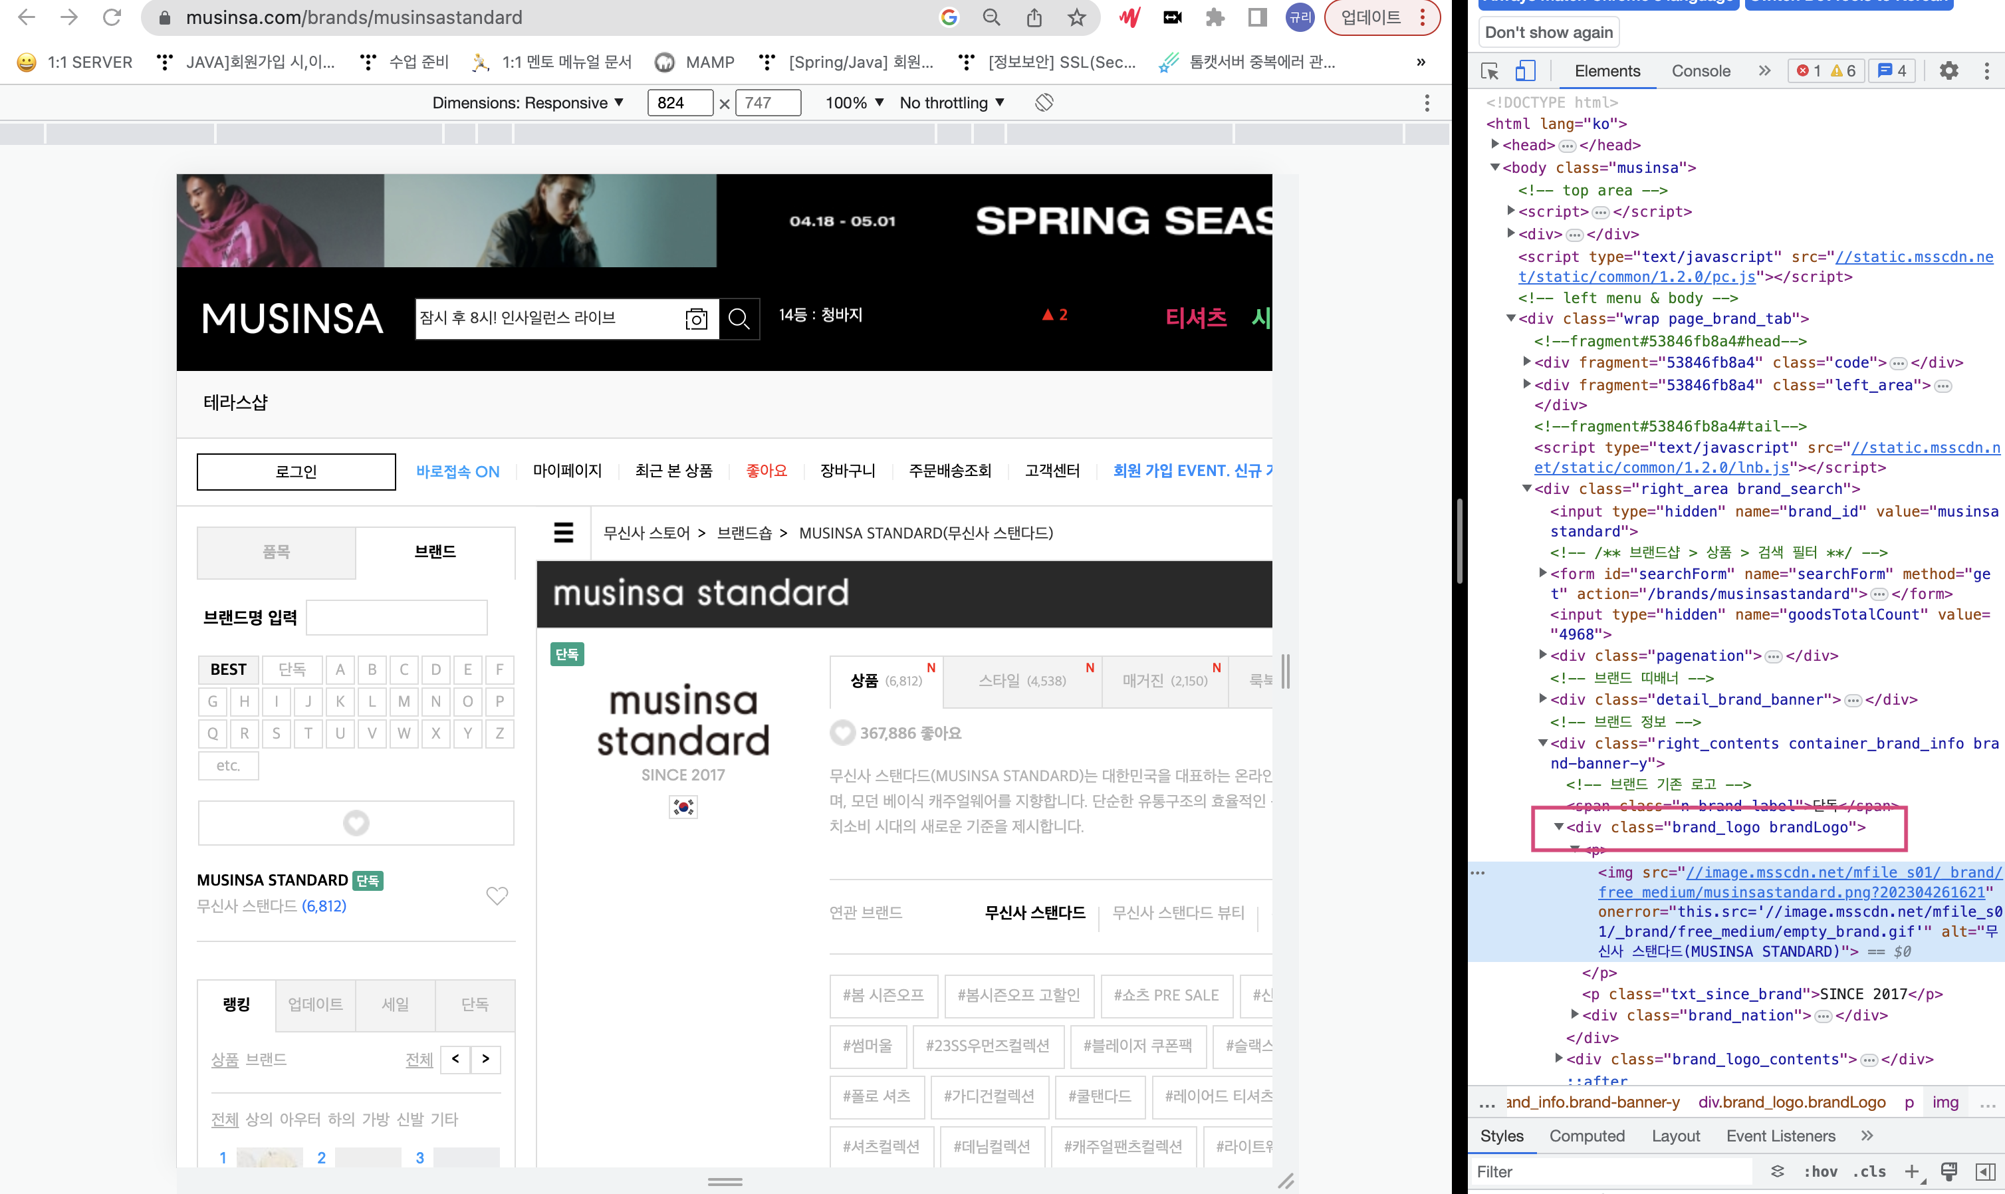Like MUSINSA STANDARD with the sidebar heart icon
Viewport: 2005px width, 1194px height.
(x=497, y=895)
